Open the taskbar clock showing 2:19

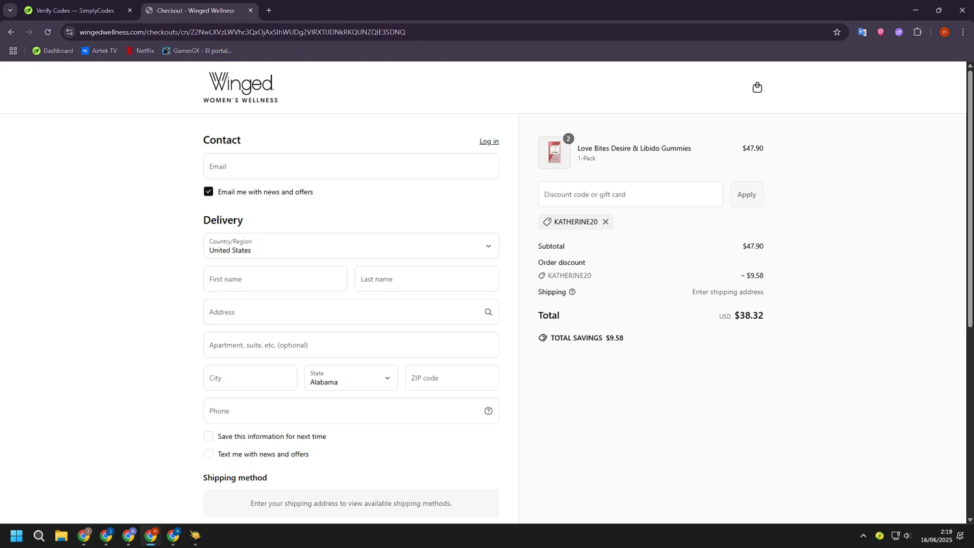pyautogui.click(x=936, y=536)
